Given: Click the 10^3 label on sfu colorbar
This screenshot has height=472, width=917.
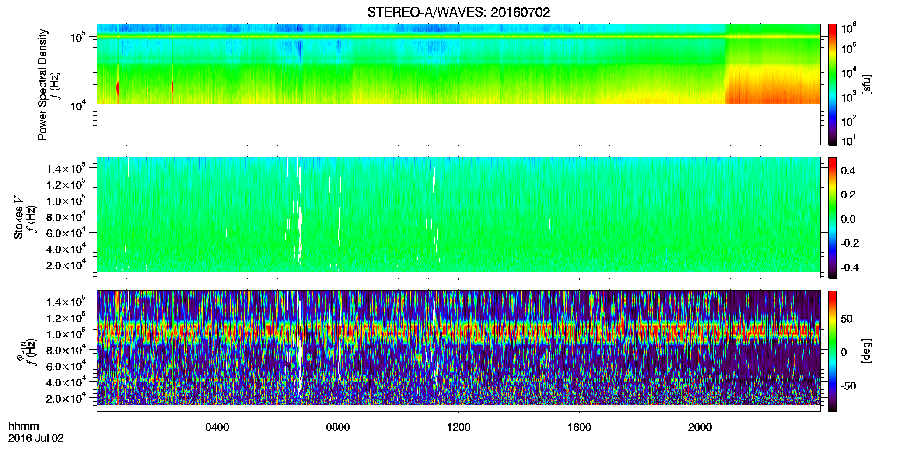Looking at the screenshot, I should (x=848, y=97).
